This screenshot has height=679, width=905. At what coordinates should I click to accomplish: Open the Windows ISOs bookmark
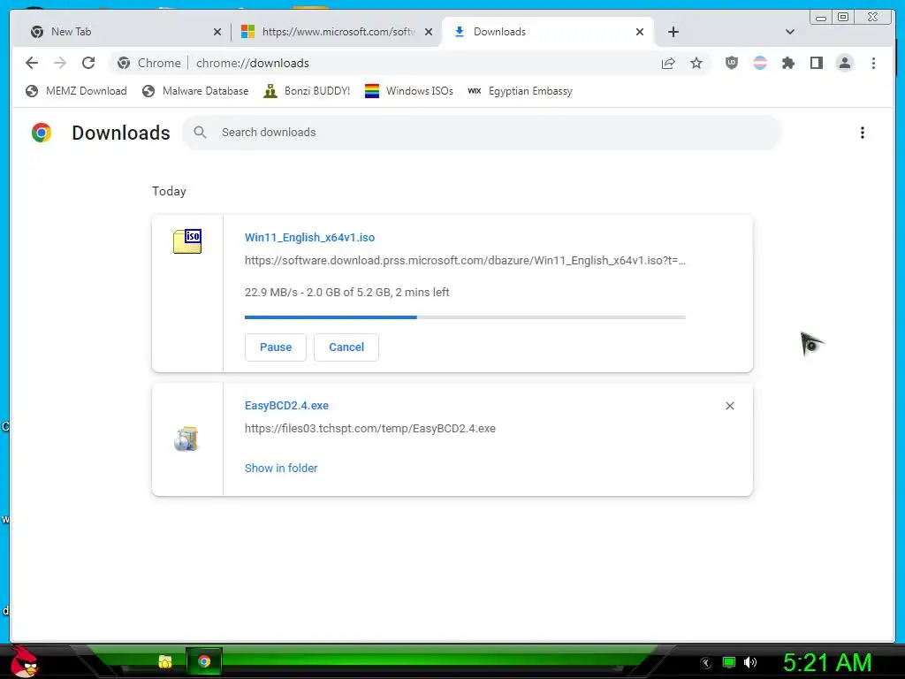(409, 91)
